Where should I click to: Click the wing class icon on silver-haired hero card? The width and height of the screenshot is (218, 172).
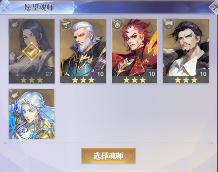[15, 95]
